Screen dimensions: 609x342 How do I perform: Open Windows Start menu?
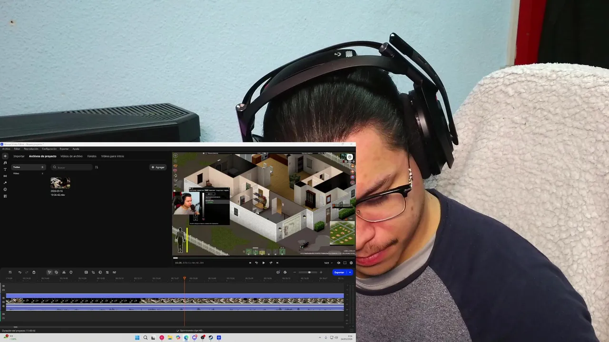137,338
